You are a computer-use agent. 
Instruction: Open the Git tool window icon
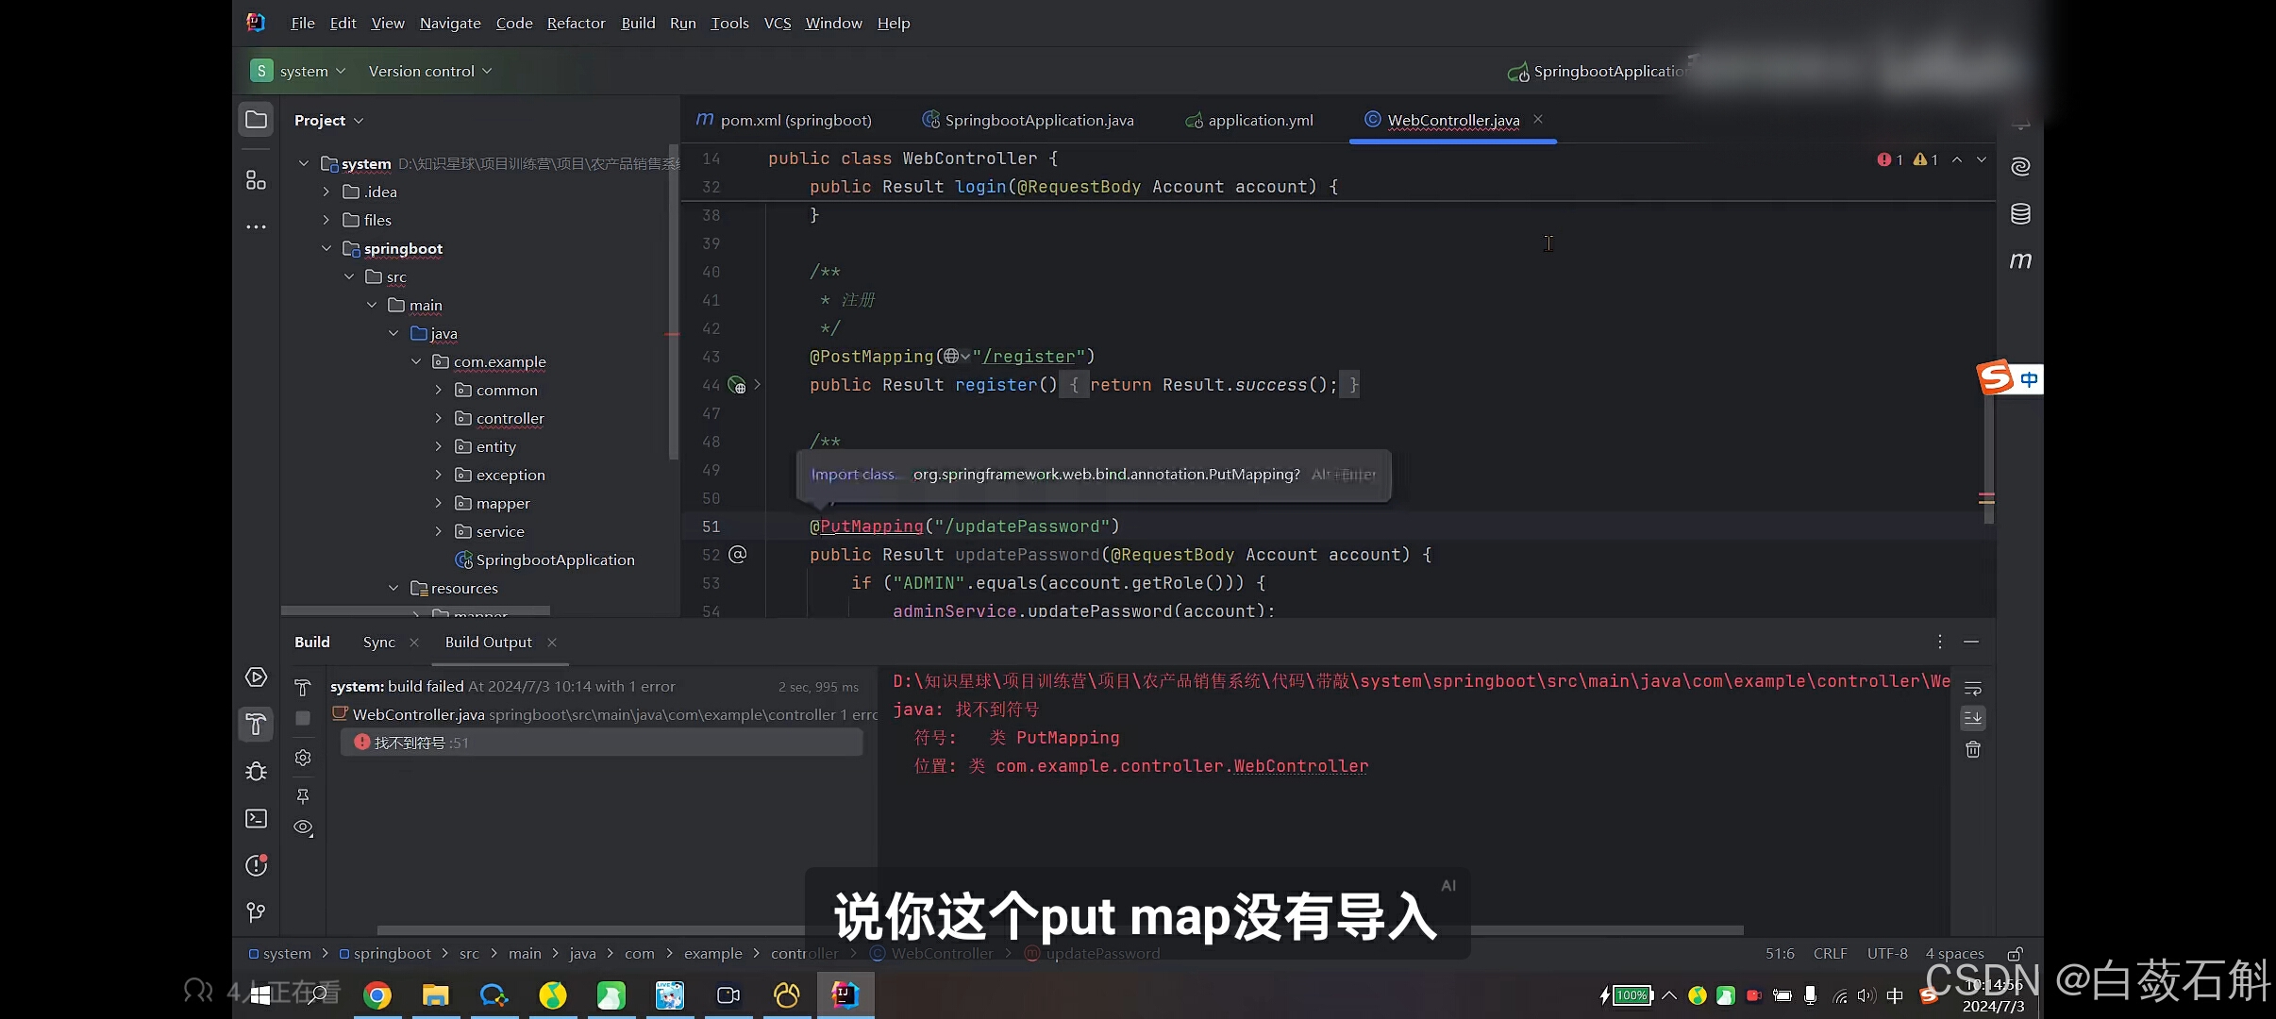click(256, 911)
